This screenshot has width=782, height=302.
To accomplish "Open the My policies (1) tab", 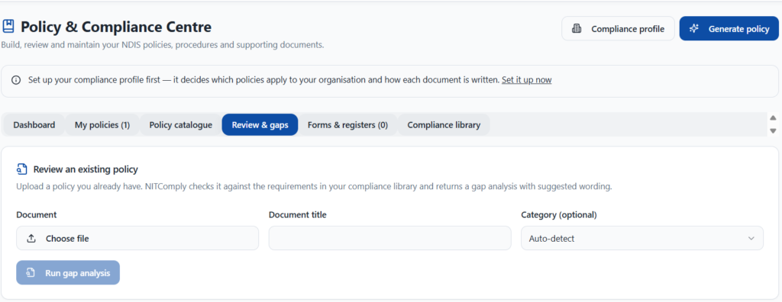I will click(x=102, y=124).
